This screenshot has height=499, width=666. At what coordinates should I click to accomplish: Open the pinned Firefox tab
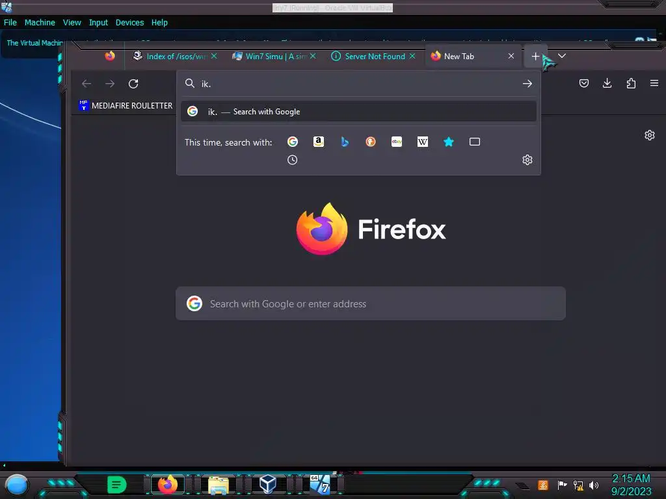109,56
